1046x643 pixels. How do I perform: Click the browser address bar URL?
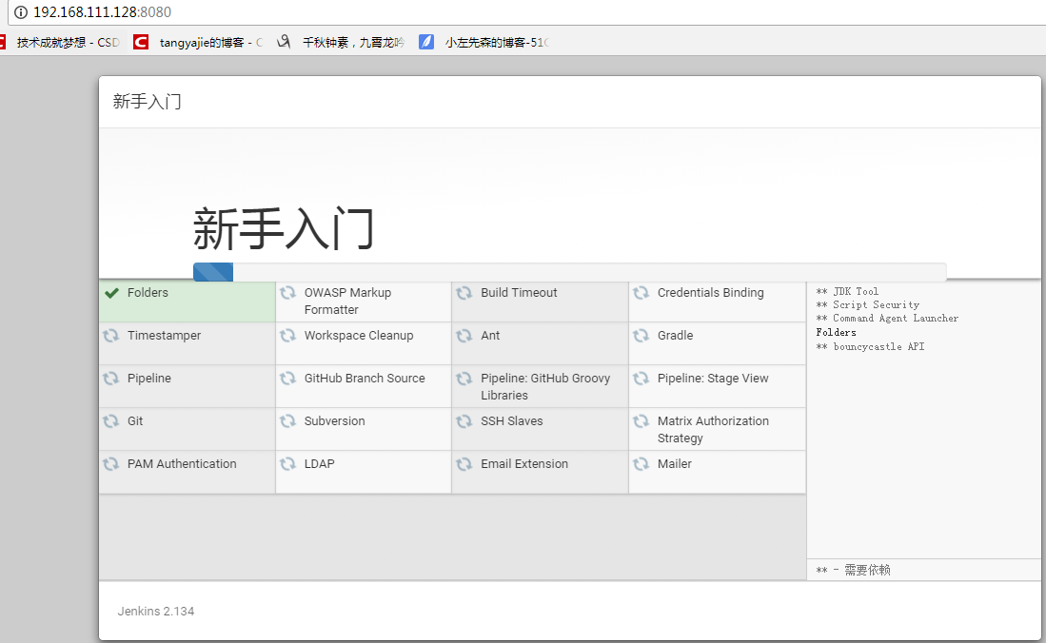point(102,12)
